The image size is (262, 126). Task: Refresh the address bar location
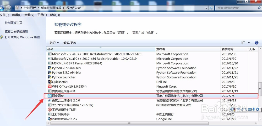pos(211,8)
